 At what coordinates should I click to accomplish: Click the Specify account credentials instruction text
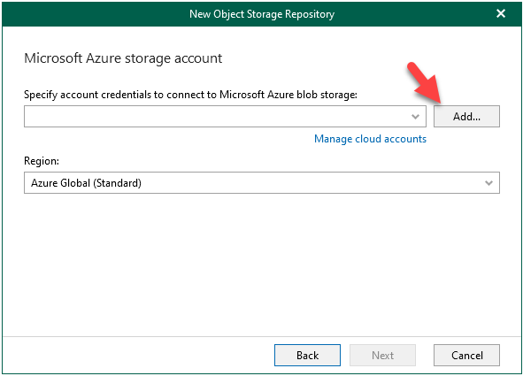pos(190,95)
